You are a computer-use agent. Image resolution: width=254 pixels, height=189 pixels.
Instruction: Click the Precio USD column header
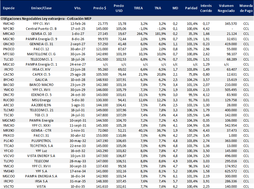pyautogui.click(x=119, y=8)
